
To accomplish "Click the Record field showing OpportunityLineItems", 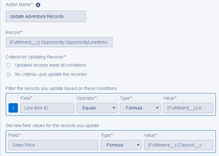I will (59, 42).
